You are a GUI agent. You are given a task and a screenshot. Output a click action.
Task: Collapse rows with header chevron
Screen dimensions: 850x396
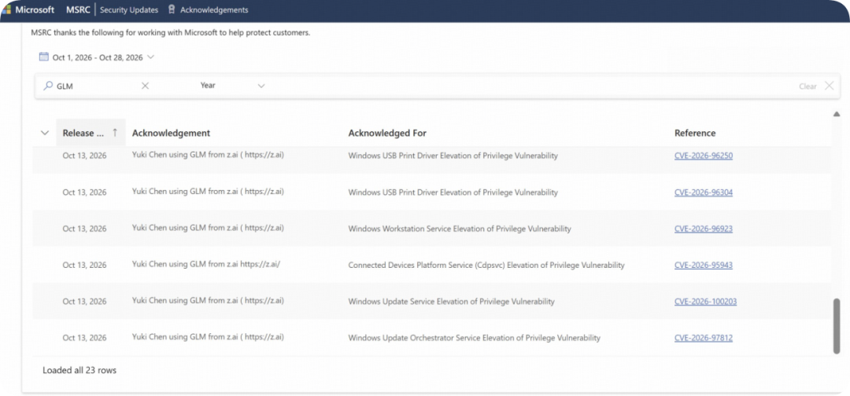pos(45,133)
